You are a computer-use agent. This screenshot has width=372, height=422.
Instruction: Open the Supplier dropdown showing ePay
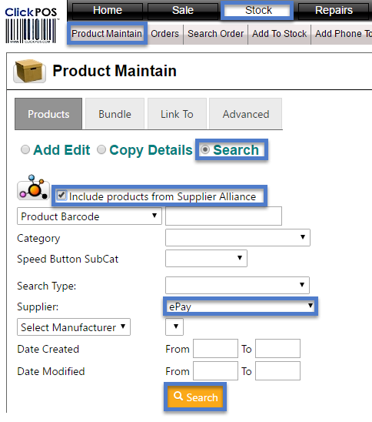241,306
